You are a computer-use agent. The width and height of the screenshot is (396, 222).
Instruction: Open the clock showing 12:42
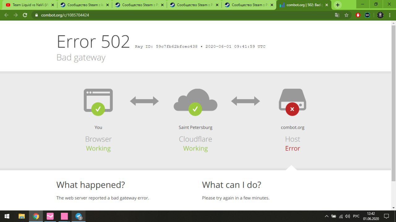[x=371, y=216]
